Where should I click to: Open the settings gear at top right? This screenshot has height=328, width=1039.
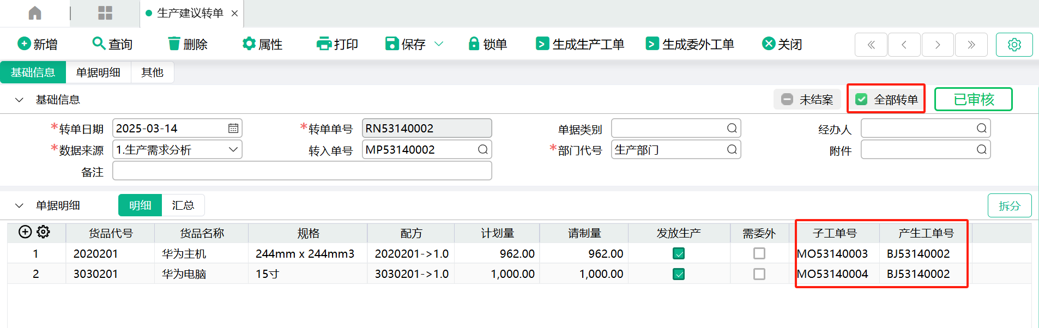(x=1014, y=45)
